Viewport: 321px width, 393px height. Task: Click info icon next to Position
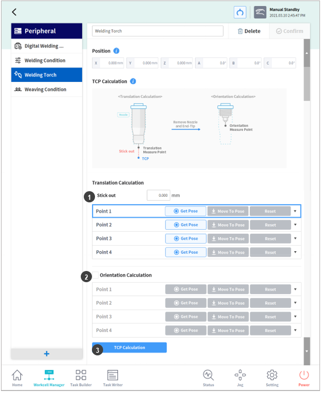pos(116,51)
